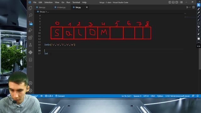Toggle secondary side bar layout button
Screen dimensions: 201x113
point(177,2)
